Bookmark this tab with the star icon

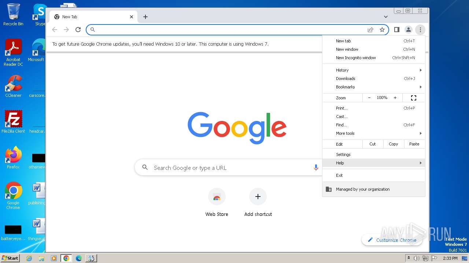point(382,30)
